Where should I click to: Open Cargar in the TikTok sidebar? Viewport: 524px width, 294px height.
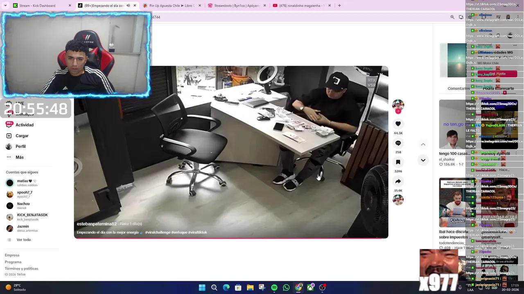coord(22,136)
